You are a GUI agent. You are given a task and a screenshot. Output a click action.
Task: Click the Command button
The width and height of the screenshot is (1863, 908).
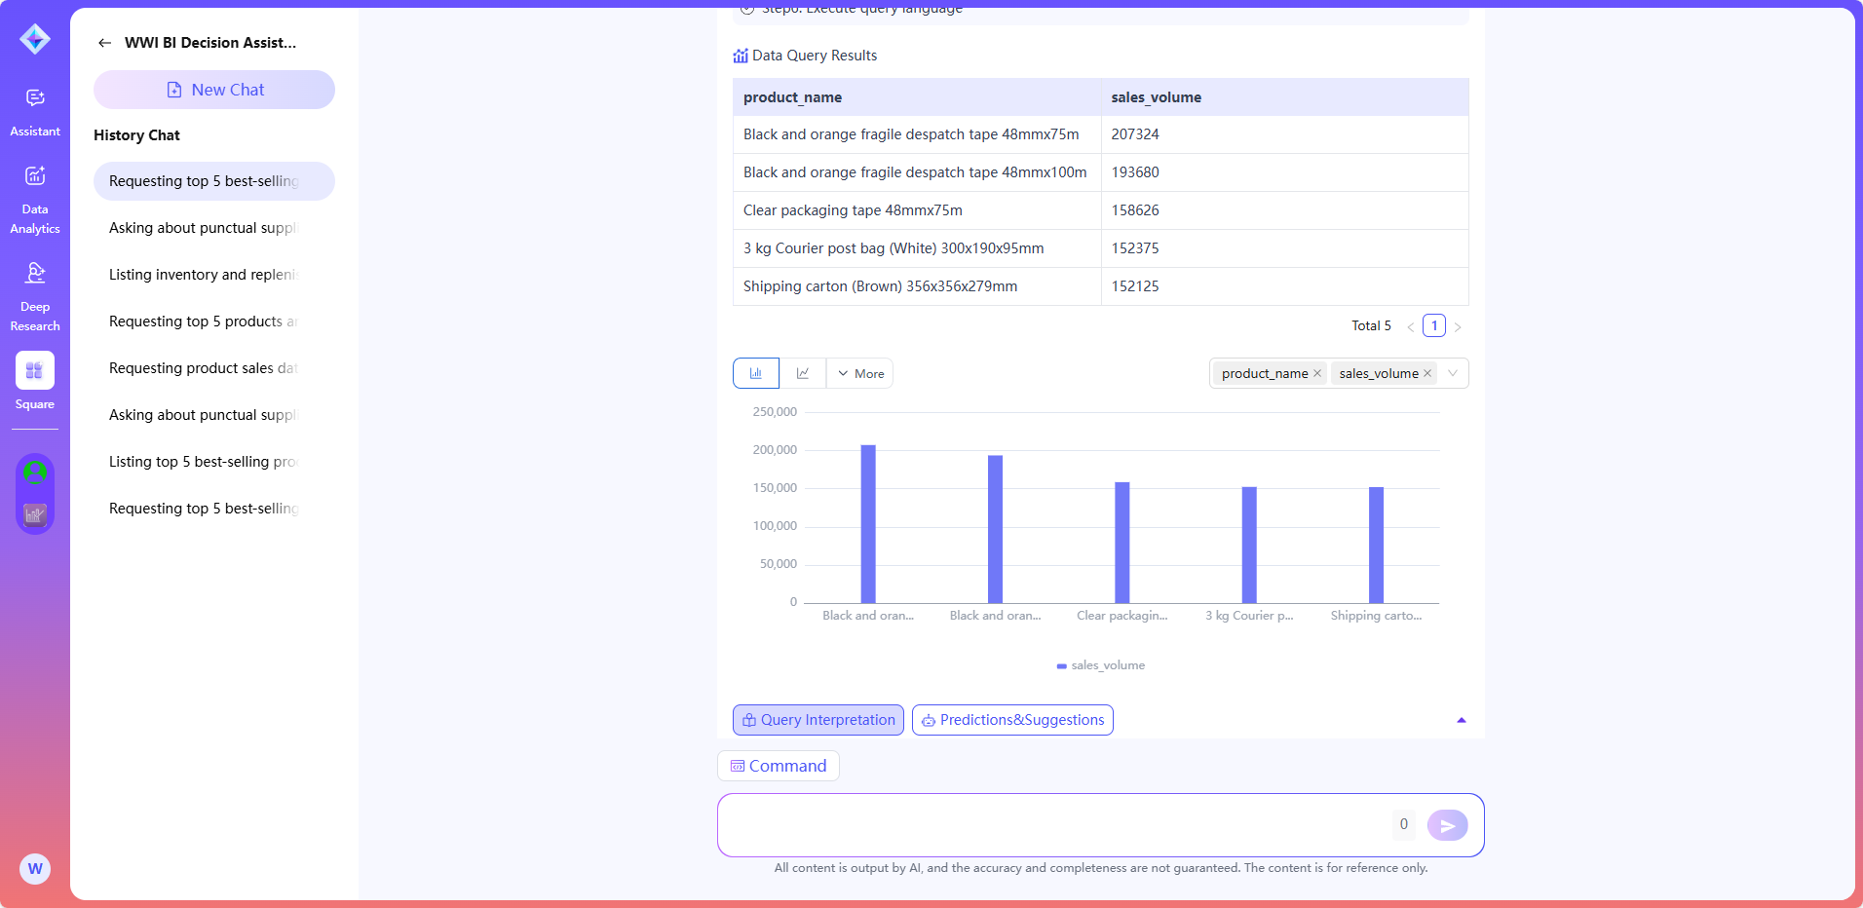pyautogui.click(x=779, y=766)
